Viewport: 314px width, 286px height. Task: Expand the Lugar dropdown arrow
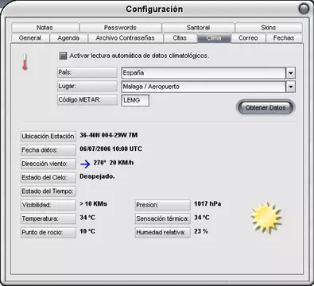pyautogui.click(x=291, y=87)
